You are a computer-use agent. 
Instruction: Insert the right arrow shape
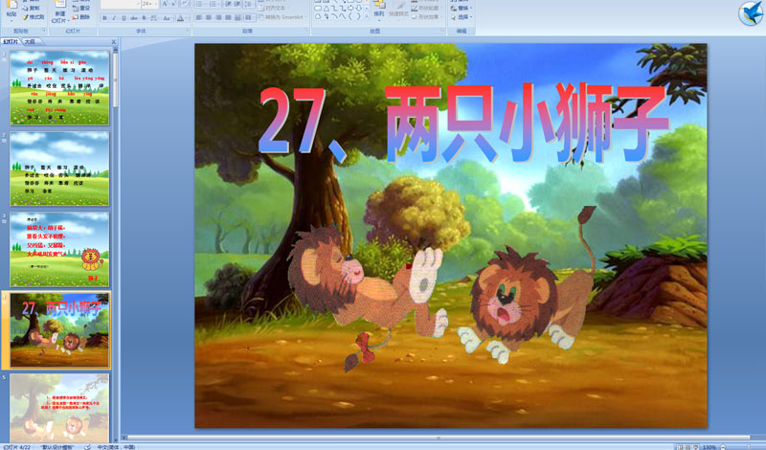coord(350,8)
